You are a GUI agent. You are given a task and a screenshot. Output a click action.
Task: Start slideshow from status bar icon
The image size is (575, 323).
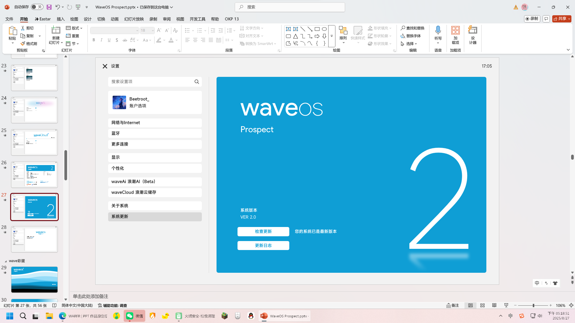tap(506, 305)
